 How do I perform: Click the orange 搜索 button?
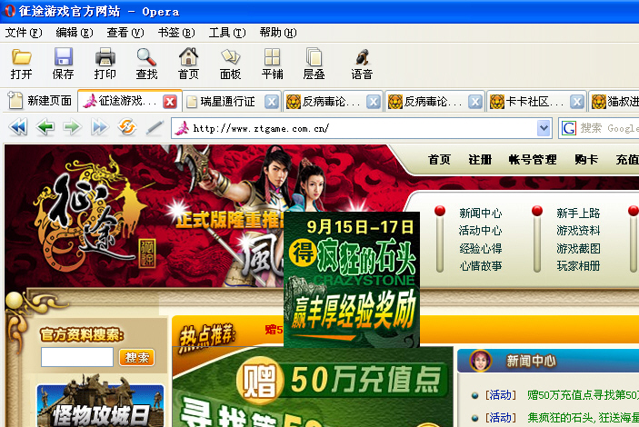click(x=137, y=357)
